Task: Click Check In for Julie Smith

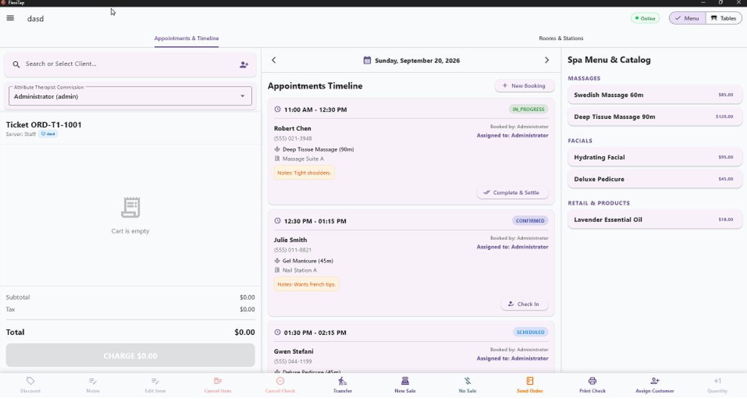Action: [524, 304]
